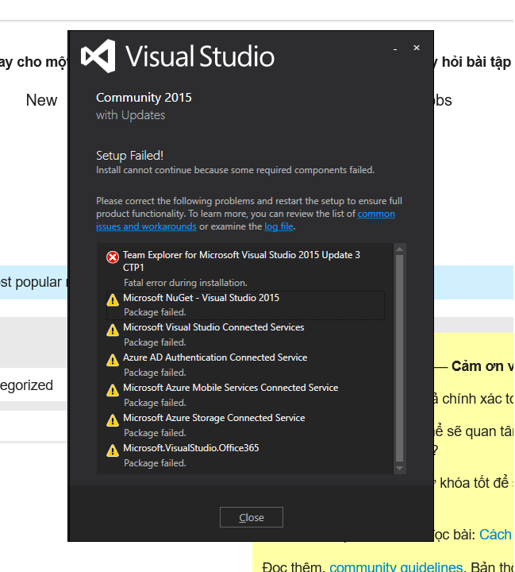Click the warning icon beside Microsoft NuGet
This screenshot has width=515, height=572.
[x=113, y=300]
